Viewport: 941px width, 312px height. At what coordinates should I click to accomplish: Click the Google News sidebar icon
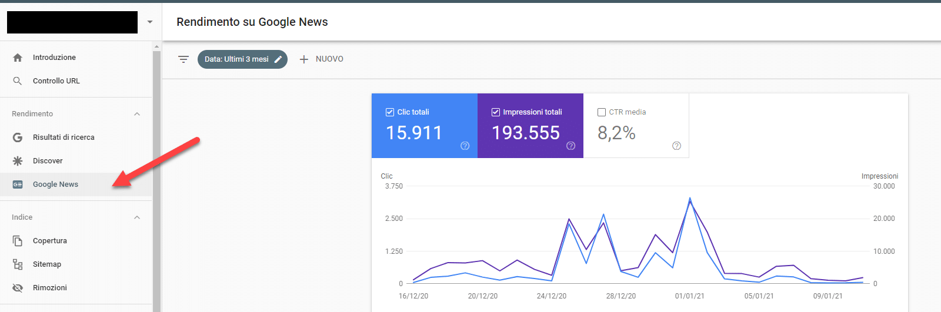pos(18,184)
